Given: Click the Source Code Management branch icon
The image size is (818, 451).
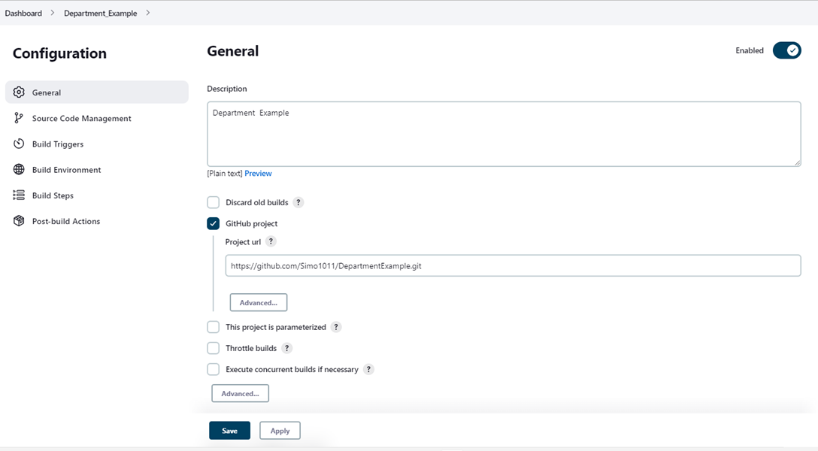Looking at the screenshot, I should click(18, 118).
